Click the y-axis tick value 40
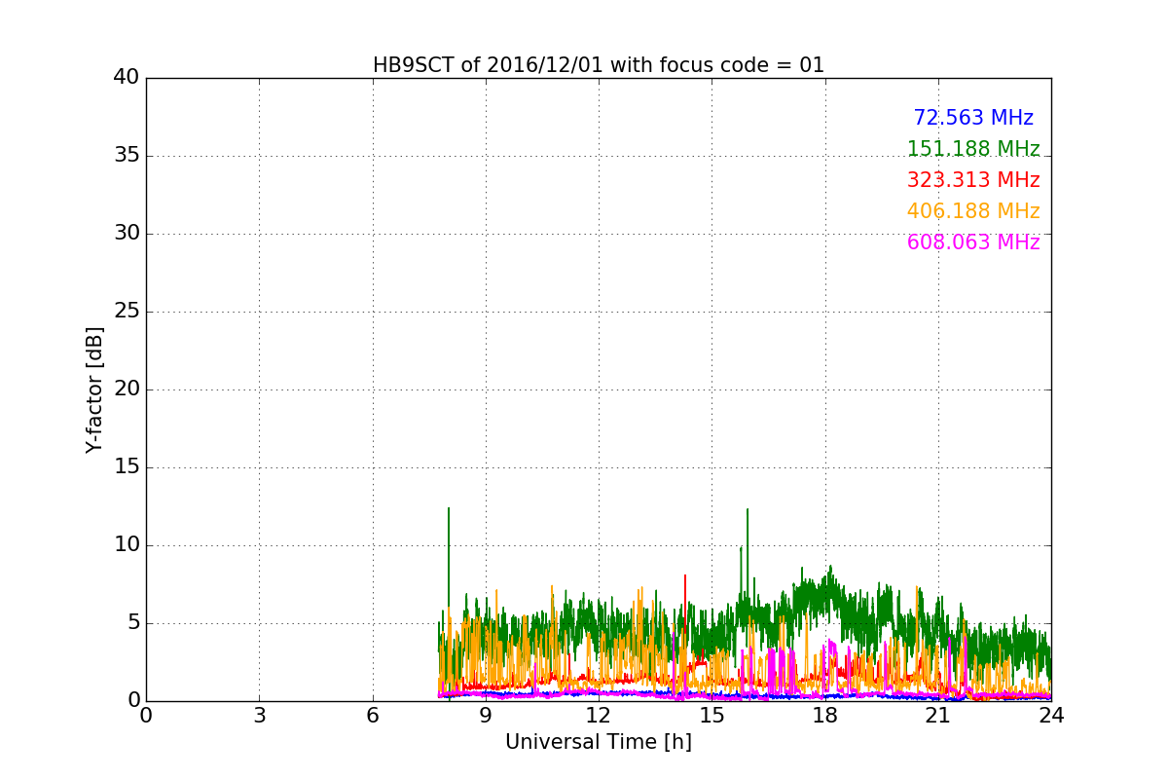 [x=127, y=78]
